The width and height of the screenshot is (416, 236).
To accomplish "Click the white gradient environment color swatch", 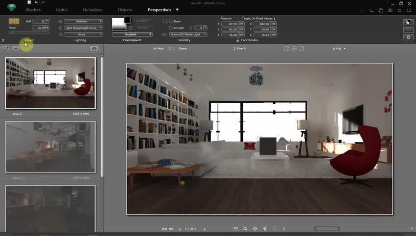I will 119,25.
